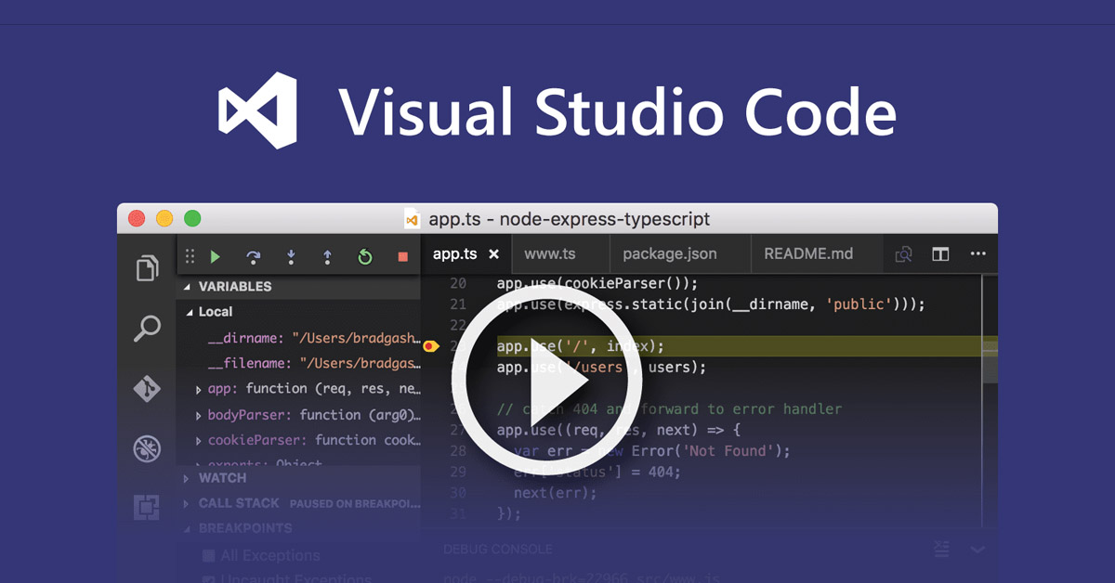Click line number 20 in gutter
Viewport: 1115px width, 583px height.
coord(458,283)
